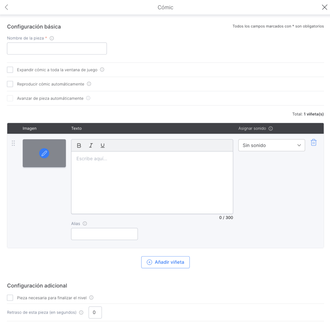The height and width of the screenshot is (323, 330).
Task: Grab the vignette drag handle dots
Action: [13, 143]
